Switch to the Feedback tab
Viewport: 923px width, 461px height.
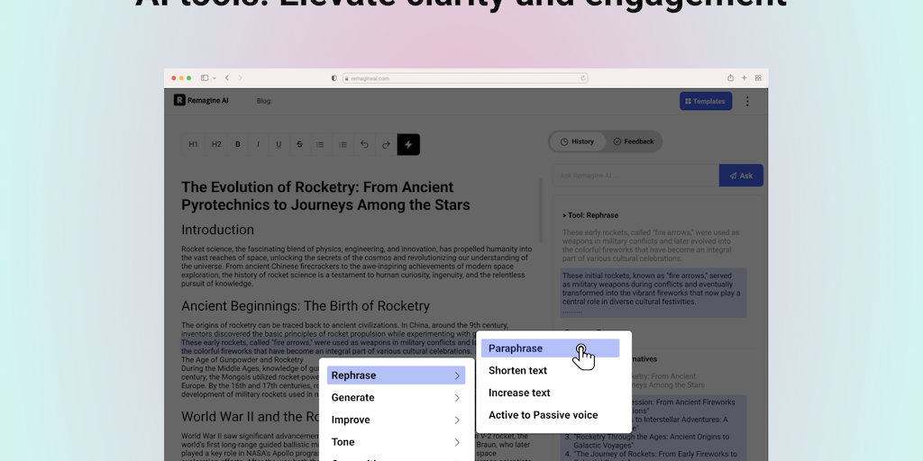(x=634, y=141)
